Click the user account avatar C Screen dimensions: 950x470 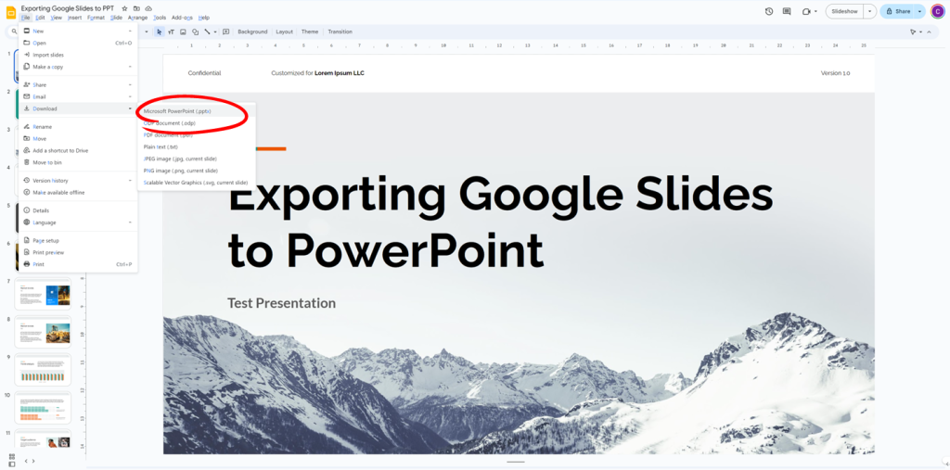(937, 11)
